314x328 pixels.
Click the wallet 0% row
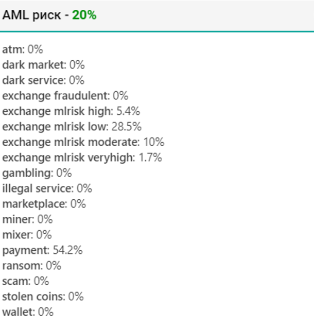[28, 312]
